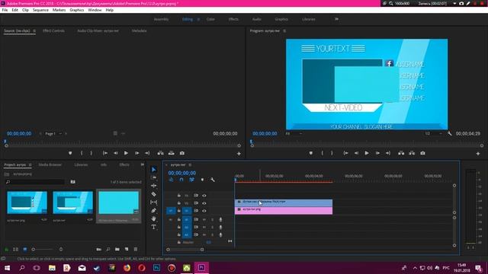The image size is (488, 274).
Task: Toggle Snap magnet in timeline
Action: tap(181, 180)
